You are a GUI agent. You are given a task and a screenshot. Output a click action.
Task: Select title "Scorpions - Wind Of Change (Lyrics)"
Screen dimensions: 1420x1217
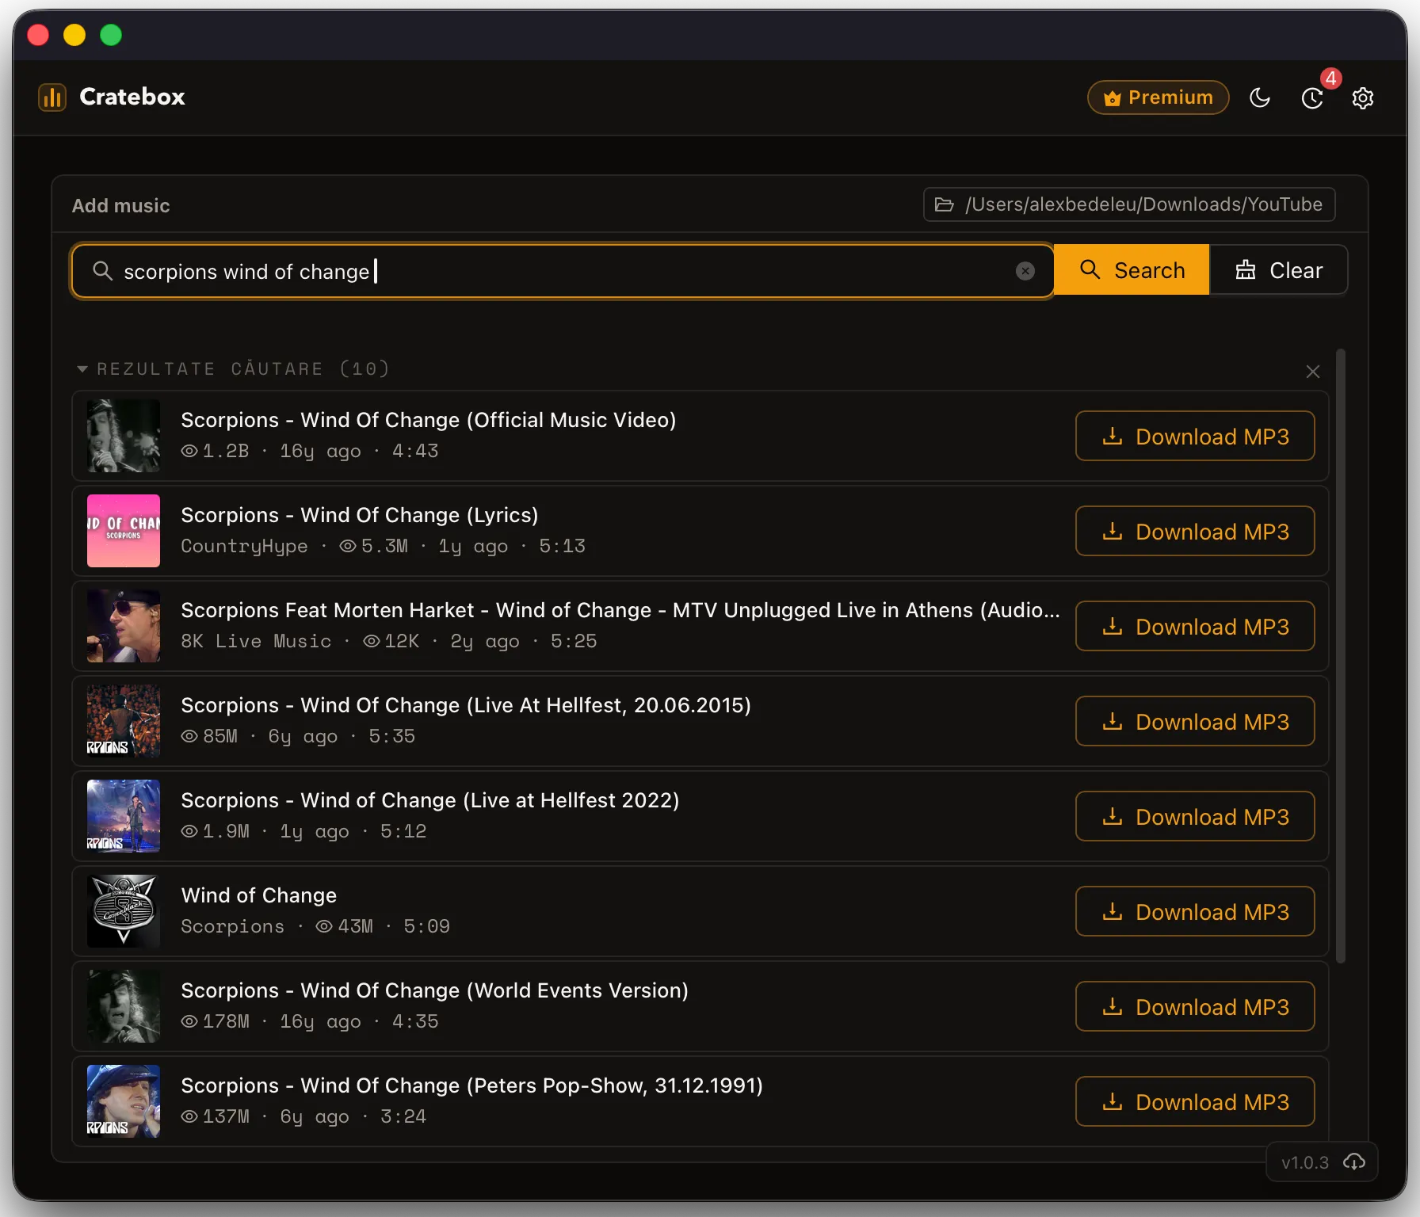(360, 515)
